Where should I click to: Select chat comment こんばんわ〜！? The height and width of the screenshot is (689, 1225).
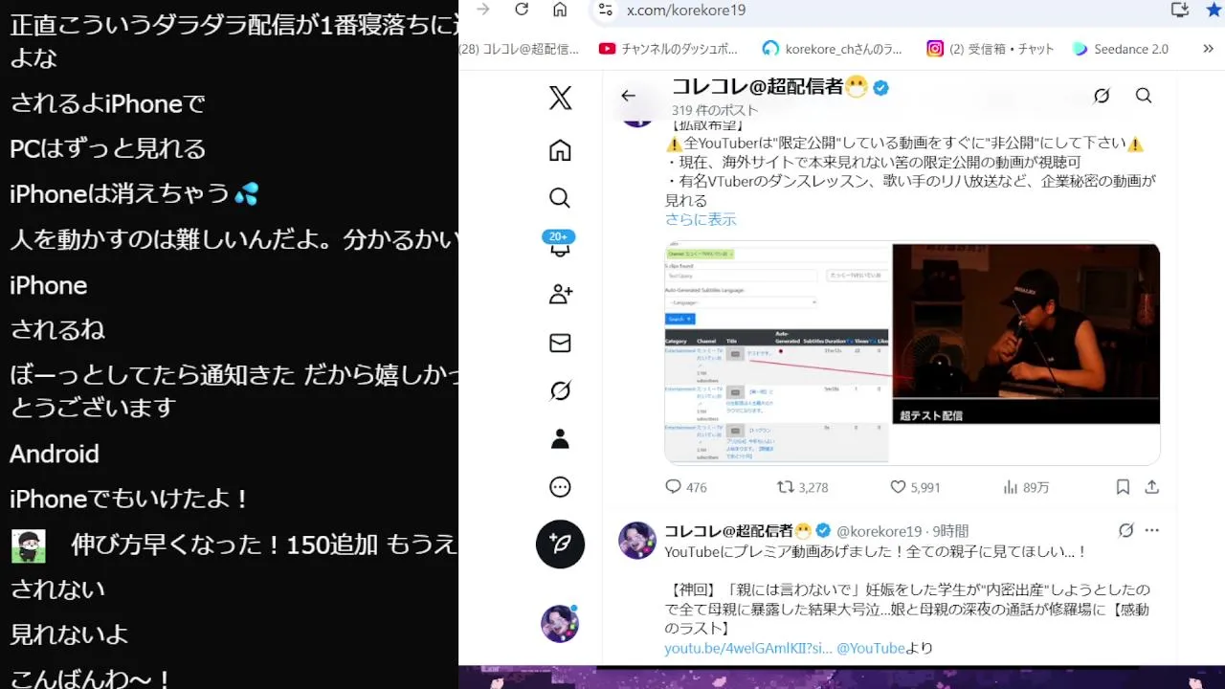click(91, 678)
